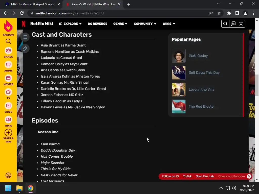Click the Fandom sidebar search icon
The image size is (259, 194).
pyautogui.click(x=8, y=41)
